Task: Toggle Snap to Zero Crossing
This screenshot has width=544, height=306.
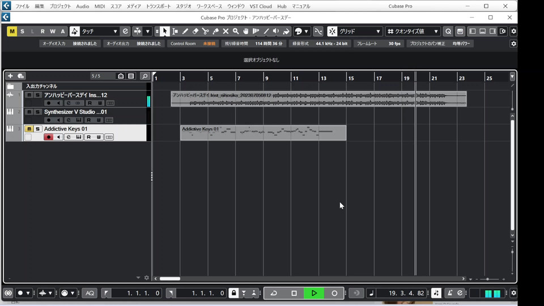Action: point(318,31)
